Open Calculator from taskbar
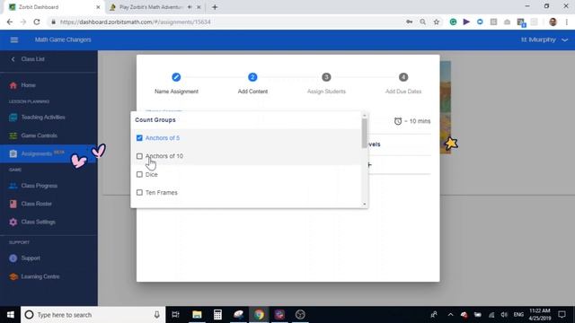The image size is (575, 323). (217, 315)
